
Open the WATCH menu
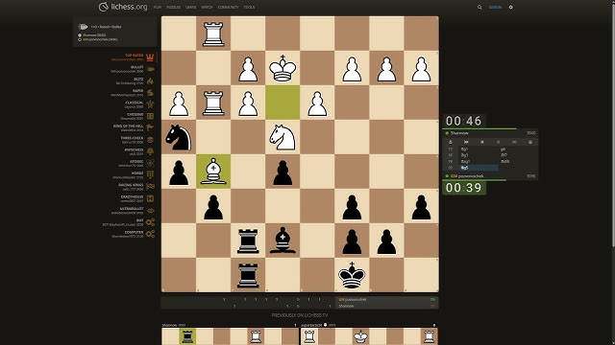point(207,8)
